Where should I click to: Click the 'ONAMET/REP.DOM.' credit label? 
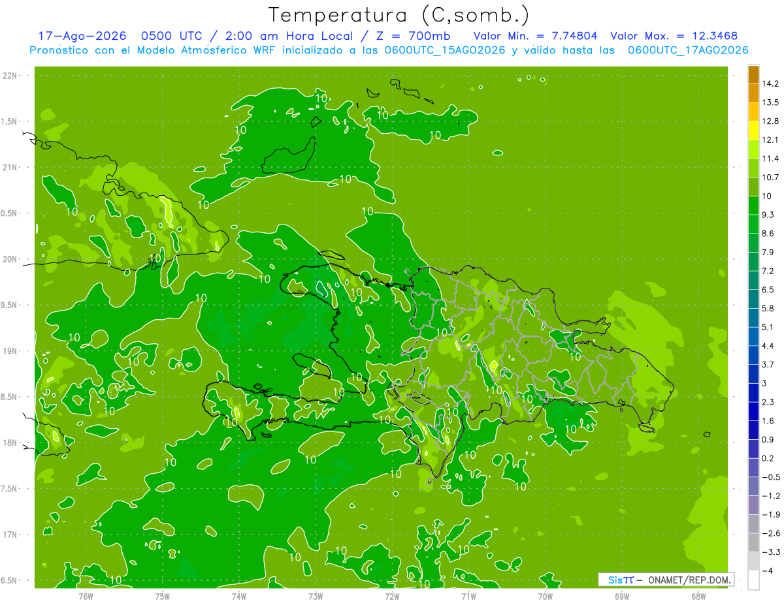(689, 580)
